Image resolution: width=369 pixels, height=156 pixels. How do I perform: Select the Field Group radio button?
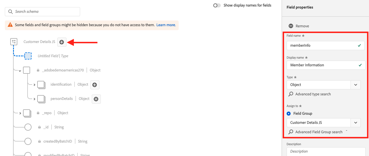(289, 113)
